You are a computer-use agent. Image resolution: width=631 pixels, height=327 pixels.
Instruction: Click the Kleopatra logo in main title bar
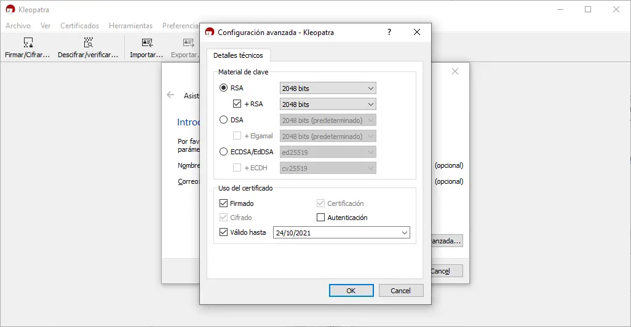10,9
